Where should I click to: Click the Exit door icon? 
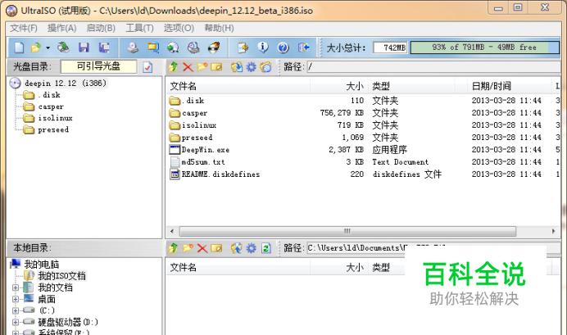[303, 48]
